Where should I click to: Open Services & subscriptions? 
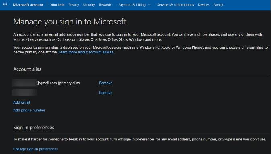click(175, 5)
